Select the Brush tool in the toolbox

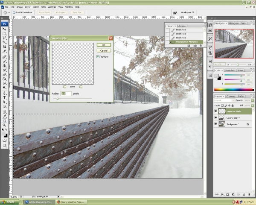[x=4, y=61]
